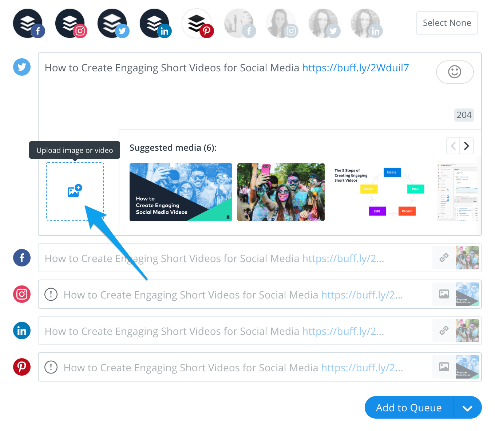Expand the Facebook post composer row

(260, 258)
